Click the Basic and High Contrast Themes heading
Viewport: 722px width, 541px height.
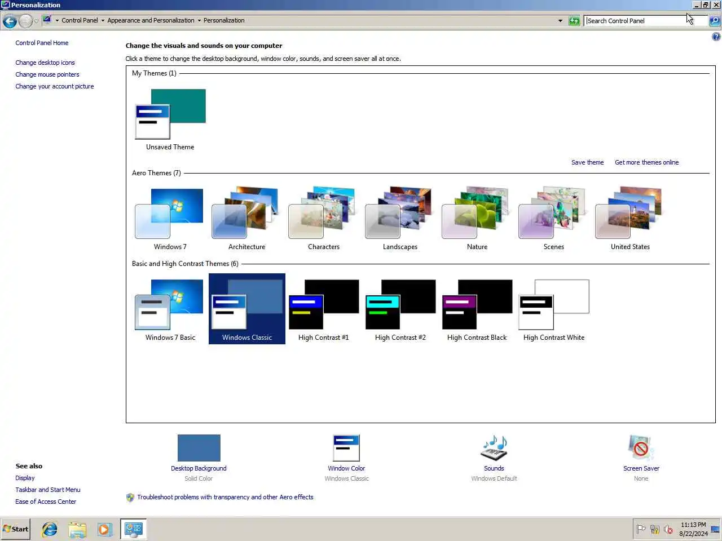[x=185, y=264]
